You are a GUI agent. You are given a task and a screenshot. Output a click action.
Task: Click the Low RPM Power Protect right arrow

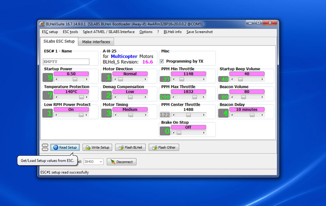pos(87,115)
